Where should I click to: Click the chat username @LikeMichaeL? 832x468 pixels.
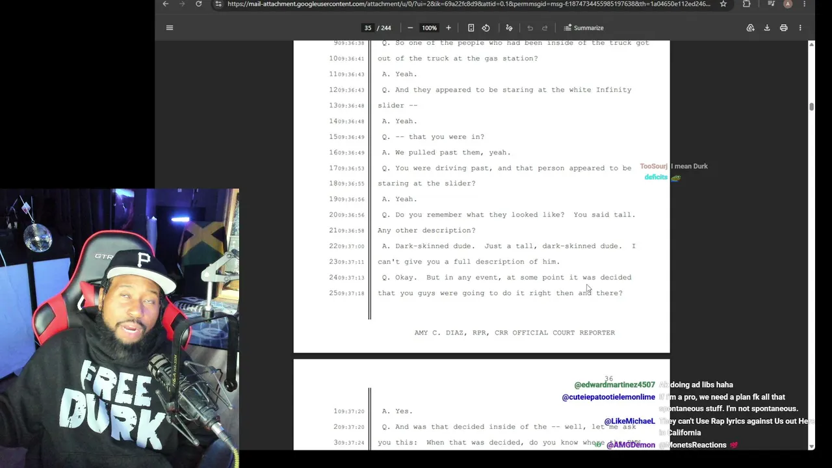click(629, 421)
